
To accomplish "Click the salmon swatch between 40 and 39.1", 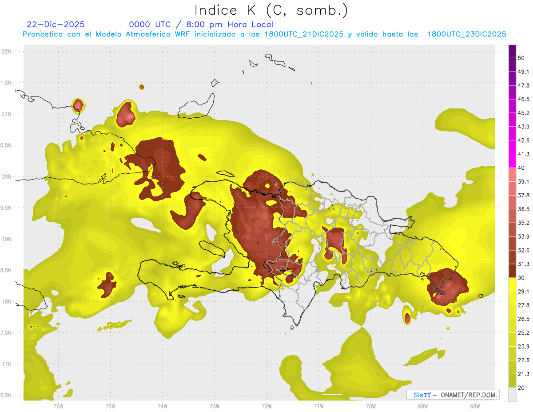I will point(512,175).
